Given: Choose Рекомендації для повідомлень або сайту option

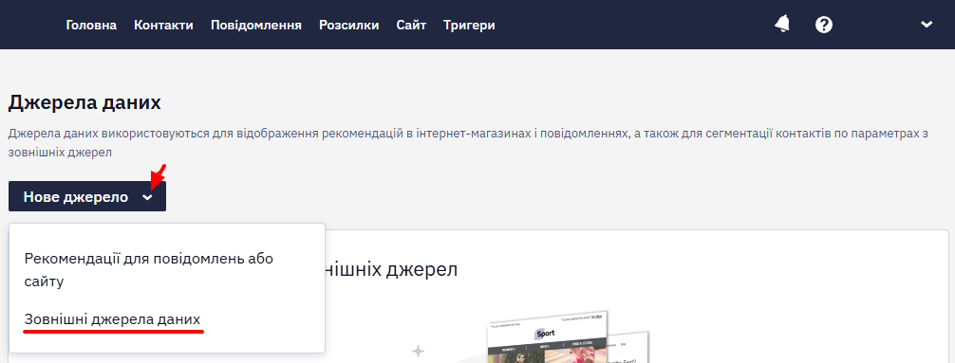Looking at the screenshot, I should click(x=149, y=270).
